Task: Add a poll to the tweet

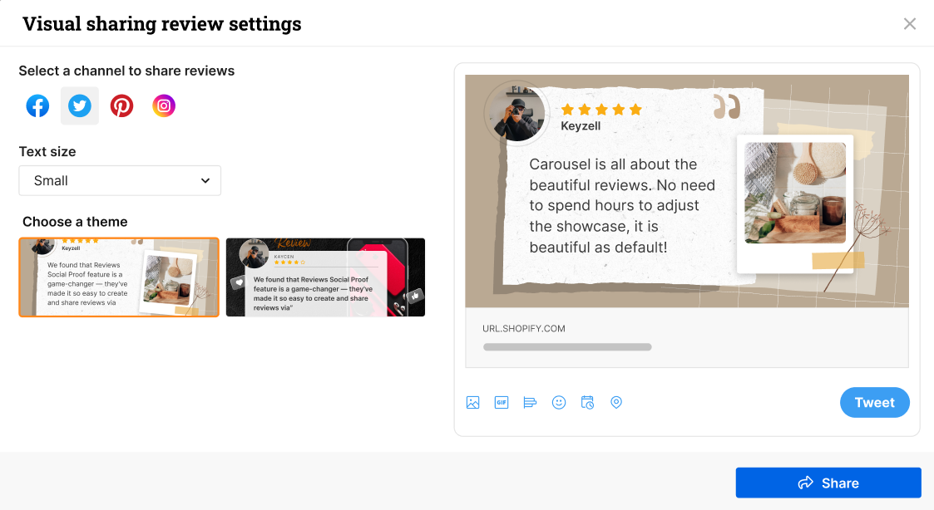Action: click(x=530, y=402)
